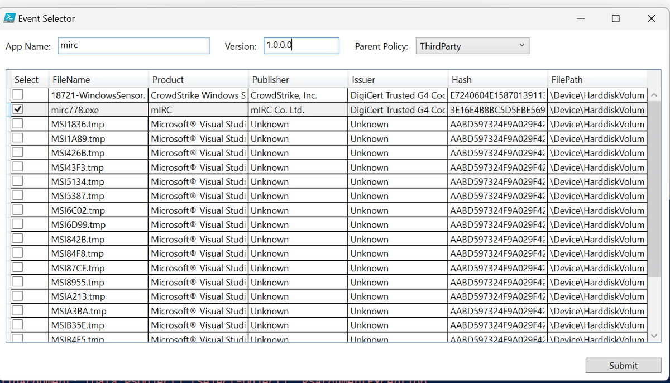Screen dimensions: 670x383
Task: Mark the checkbox for MSI5387.tmp
Action: click(18, 195)
